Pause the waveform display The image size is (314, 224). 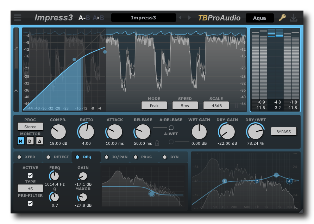pyautogui.click(x=237, y=105)
